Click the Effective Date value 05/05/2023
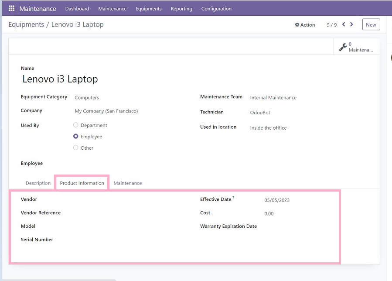392x281 pixels. coord(277,200)
